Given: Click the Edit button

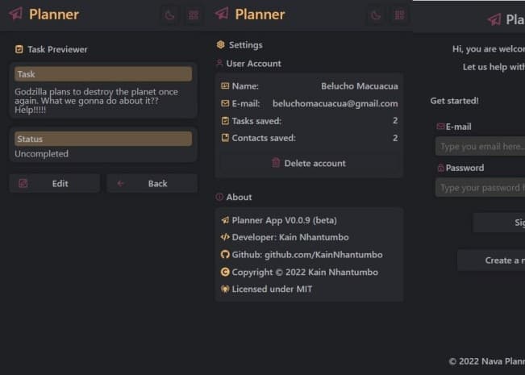Looking at the screenshot, I should click(x=55, y=184).
